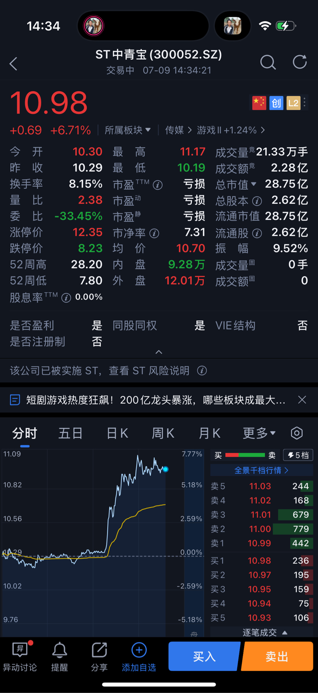The height and width of the screenshot is (693, 318).
Task: Select 卖2 price 11.00
Action: point(260,529)
